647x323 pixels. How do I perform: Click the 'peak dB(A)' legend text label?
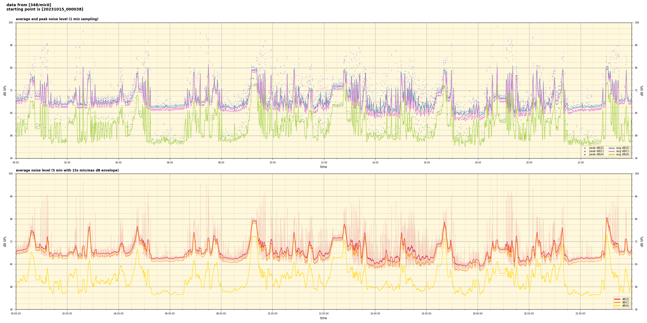tap(596, 155)
